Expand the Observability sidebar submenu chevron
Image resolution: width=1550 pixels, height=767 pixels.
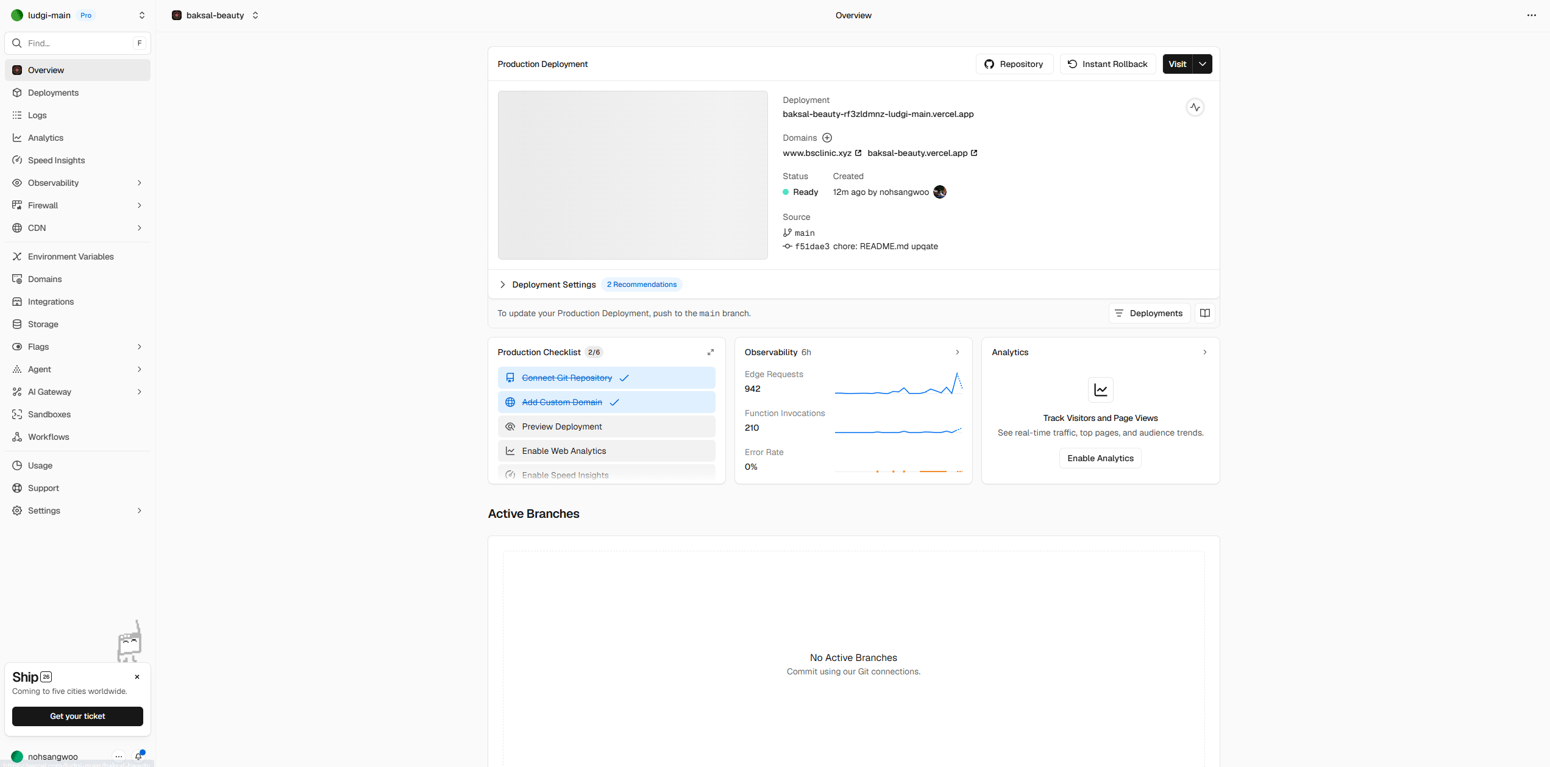(140, 183)
